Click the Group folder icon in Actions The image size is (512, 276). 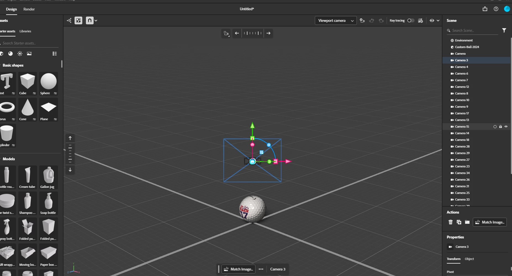pos(467,222)
